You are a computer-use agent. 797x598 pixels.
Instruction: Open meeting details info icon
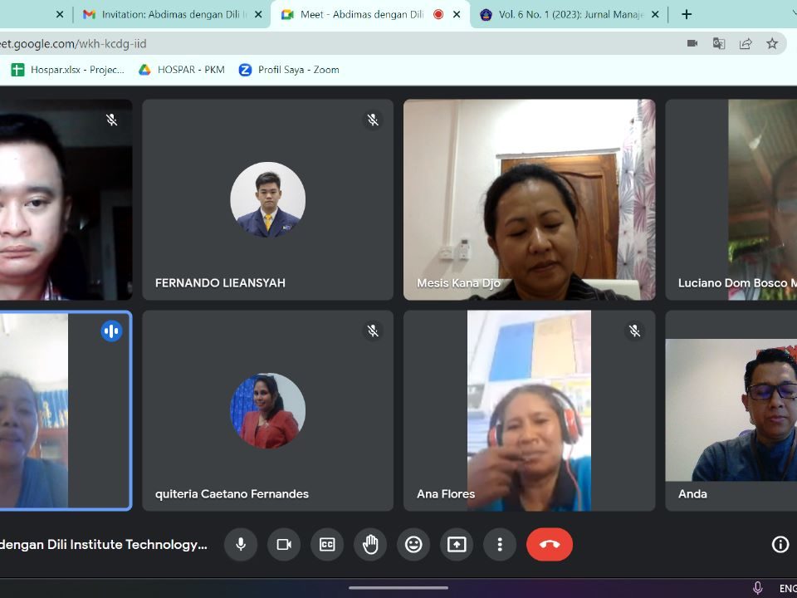[x=780, y=545]
